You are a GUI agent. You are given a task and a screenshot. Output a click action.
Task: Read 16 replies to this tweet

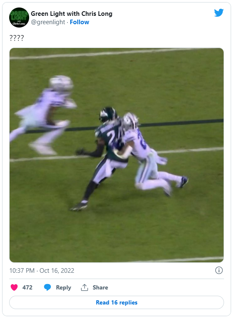pyautogui.click(x=117, y=302)
